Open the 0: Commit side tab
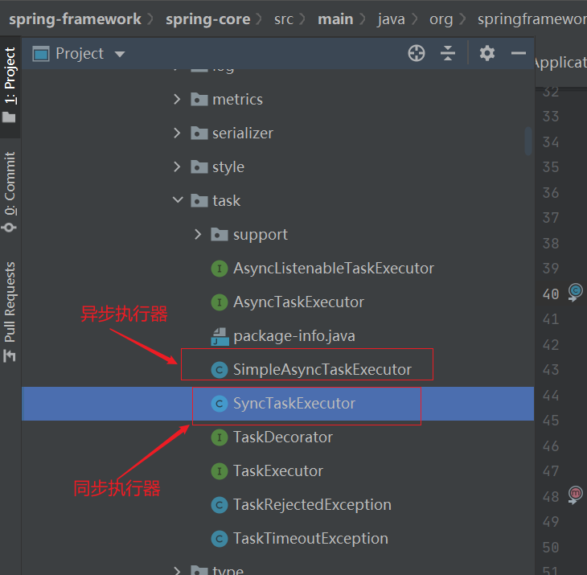587x575 pixels. (10, 191)
